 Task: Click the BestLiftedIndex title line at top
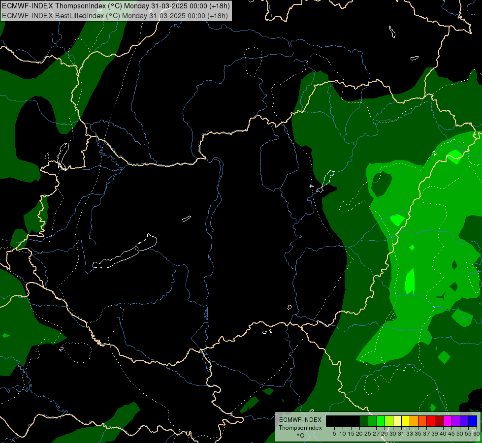115,16
